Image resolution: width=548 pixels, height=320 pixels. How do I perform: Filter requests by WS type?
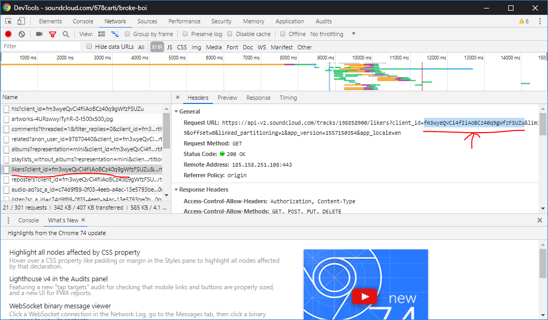click(x=262, y=47)
